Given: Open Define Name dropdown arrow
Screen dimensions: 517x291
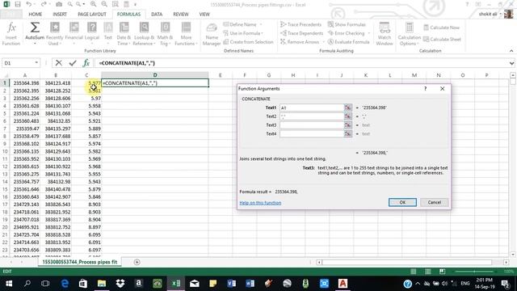Looking at the screenshot, I should pyautogui.click(x=260, y=24).
